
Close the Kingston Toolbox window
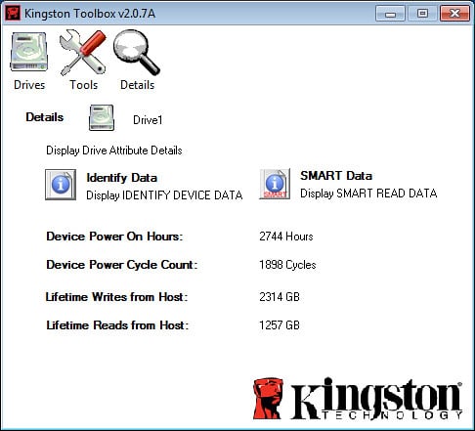(454, 14)
